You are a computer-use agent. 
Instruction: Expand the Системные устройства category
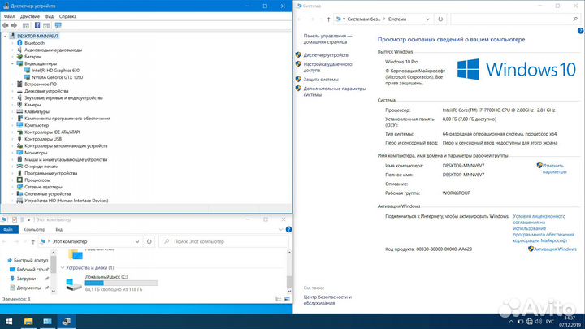coord(12,193)
